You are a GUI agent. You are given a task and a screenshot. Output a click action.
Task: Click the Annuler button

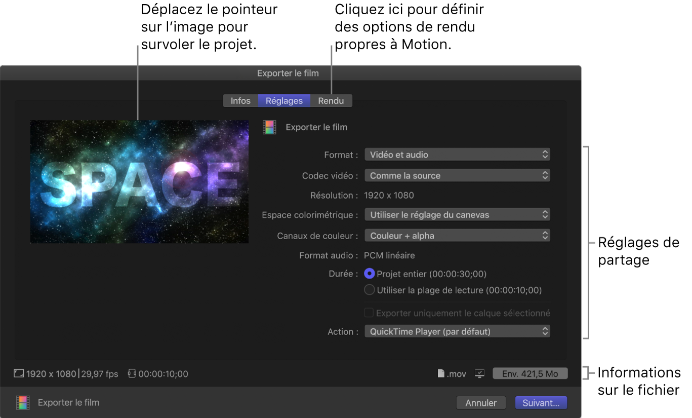pos(480,402)
